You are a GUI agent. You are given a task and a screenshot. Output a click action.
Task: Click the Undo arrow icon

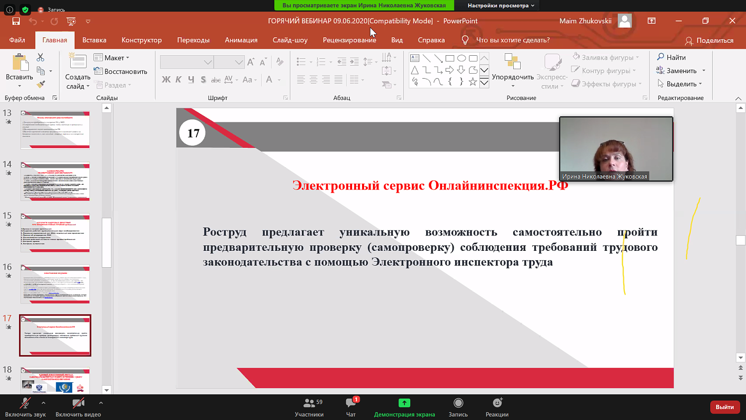point(33,21)
